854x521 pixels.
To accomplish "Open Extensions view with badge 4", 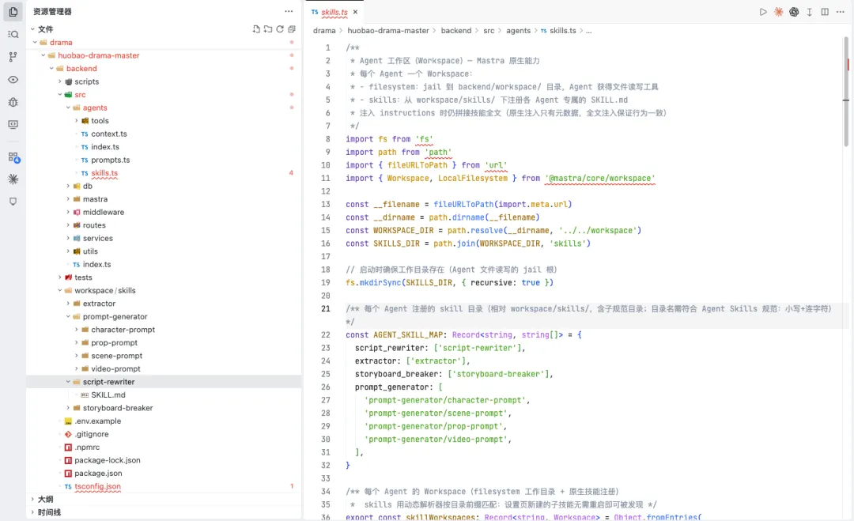I will (13, 157).
